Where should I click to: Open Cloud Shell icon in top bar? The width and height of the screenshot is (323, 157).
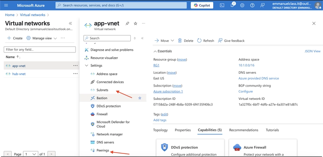222,5
